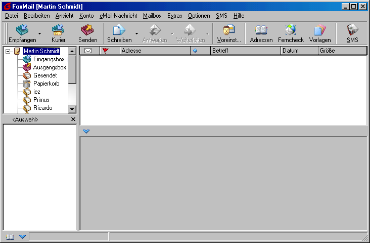Sort by the Adresse column header
This screenshot has height=243, width=370.
click(x=155, y=51)
